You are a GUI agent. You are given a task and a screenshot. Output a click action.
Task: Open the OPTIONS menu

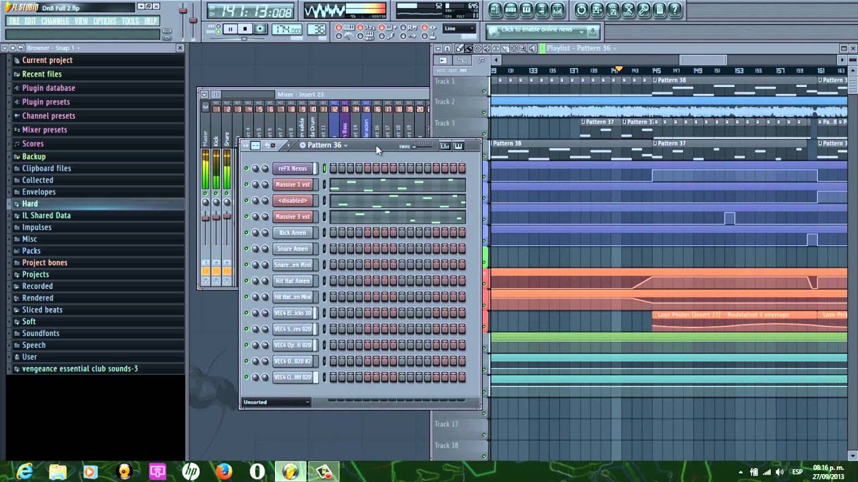(x=105, y=21)
